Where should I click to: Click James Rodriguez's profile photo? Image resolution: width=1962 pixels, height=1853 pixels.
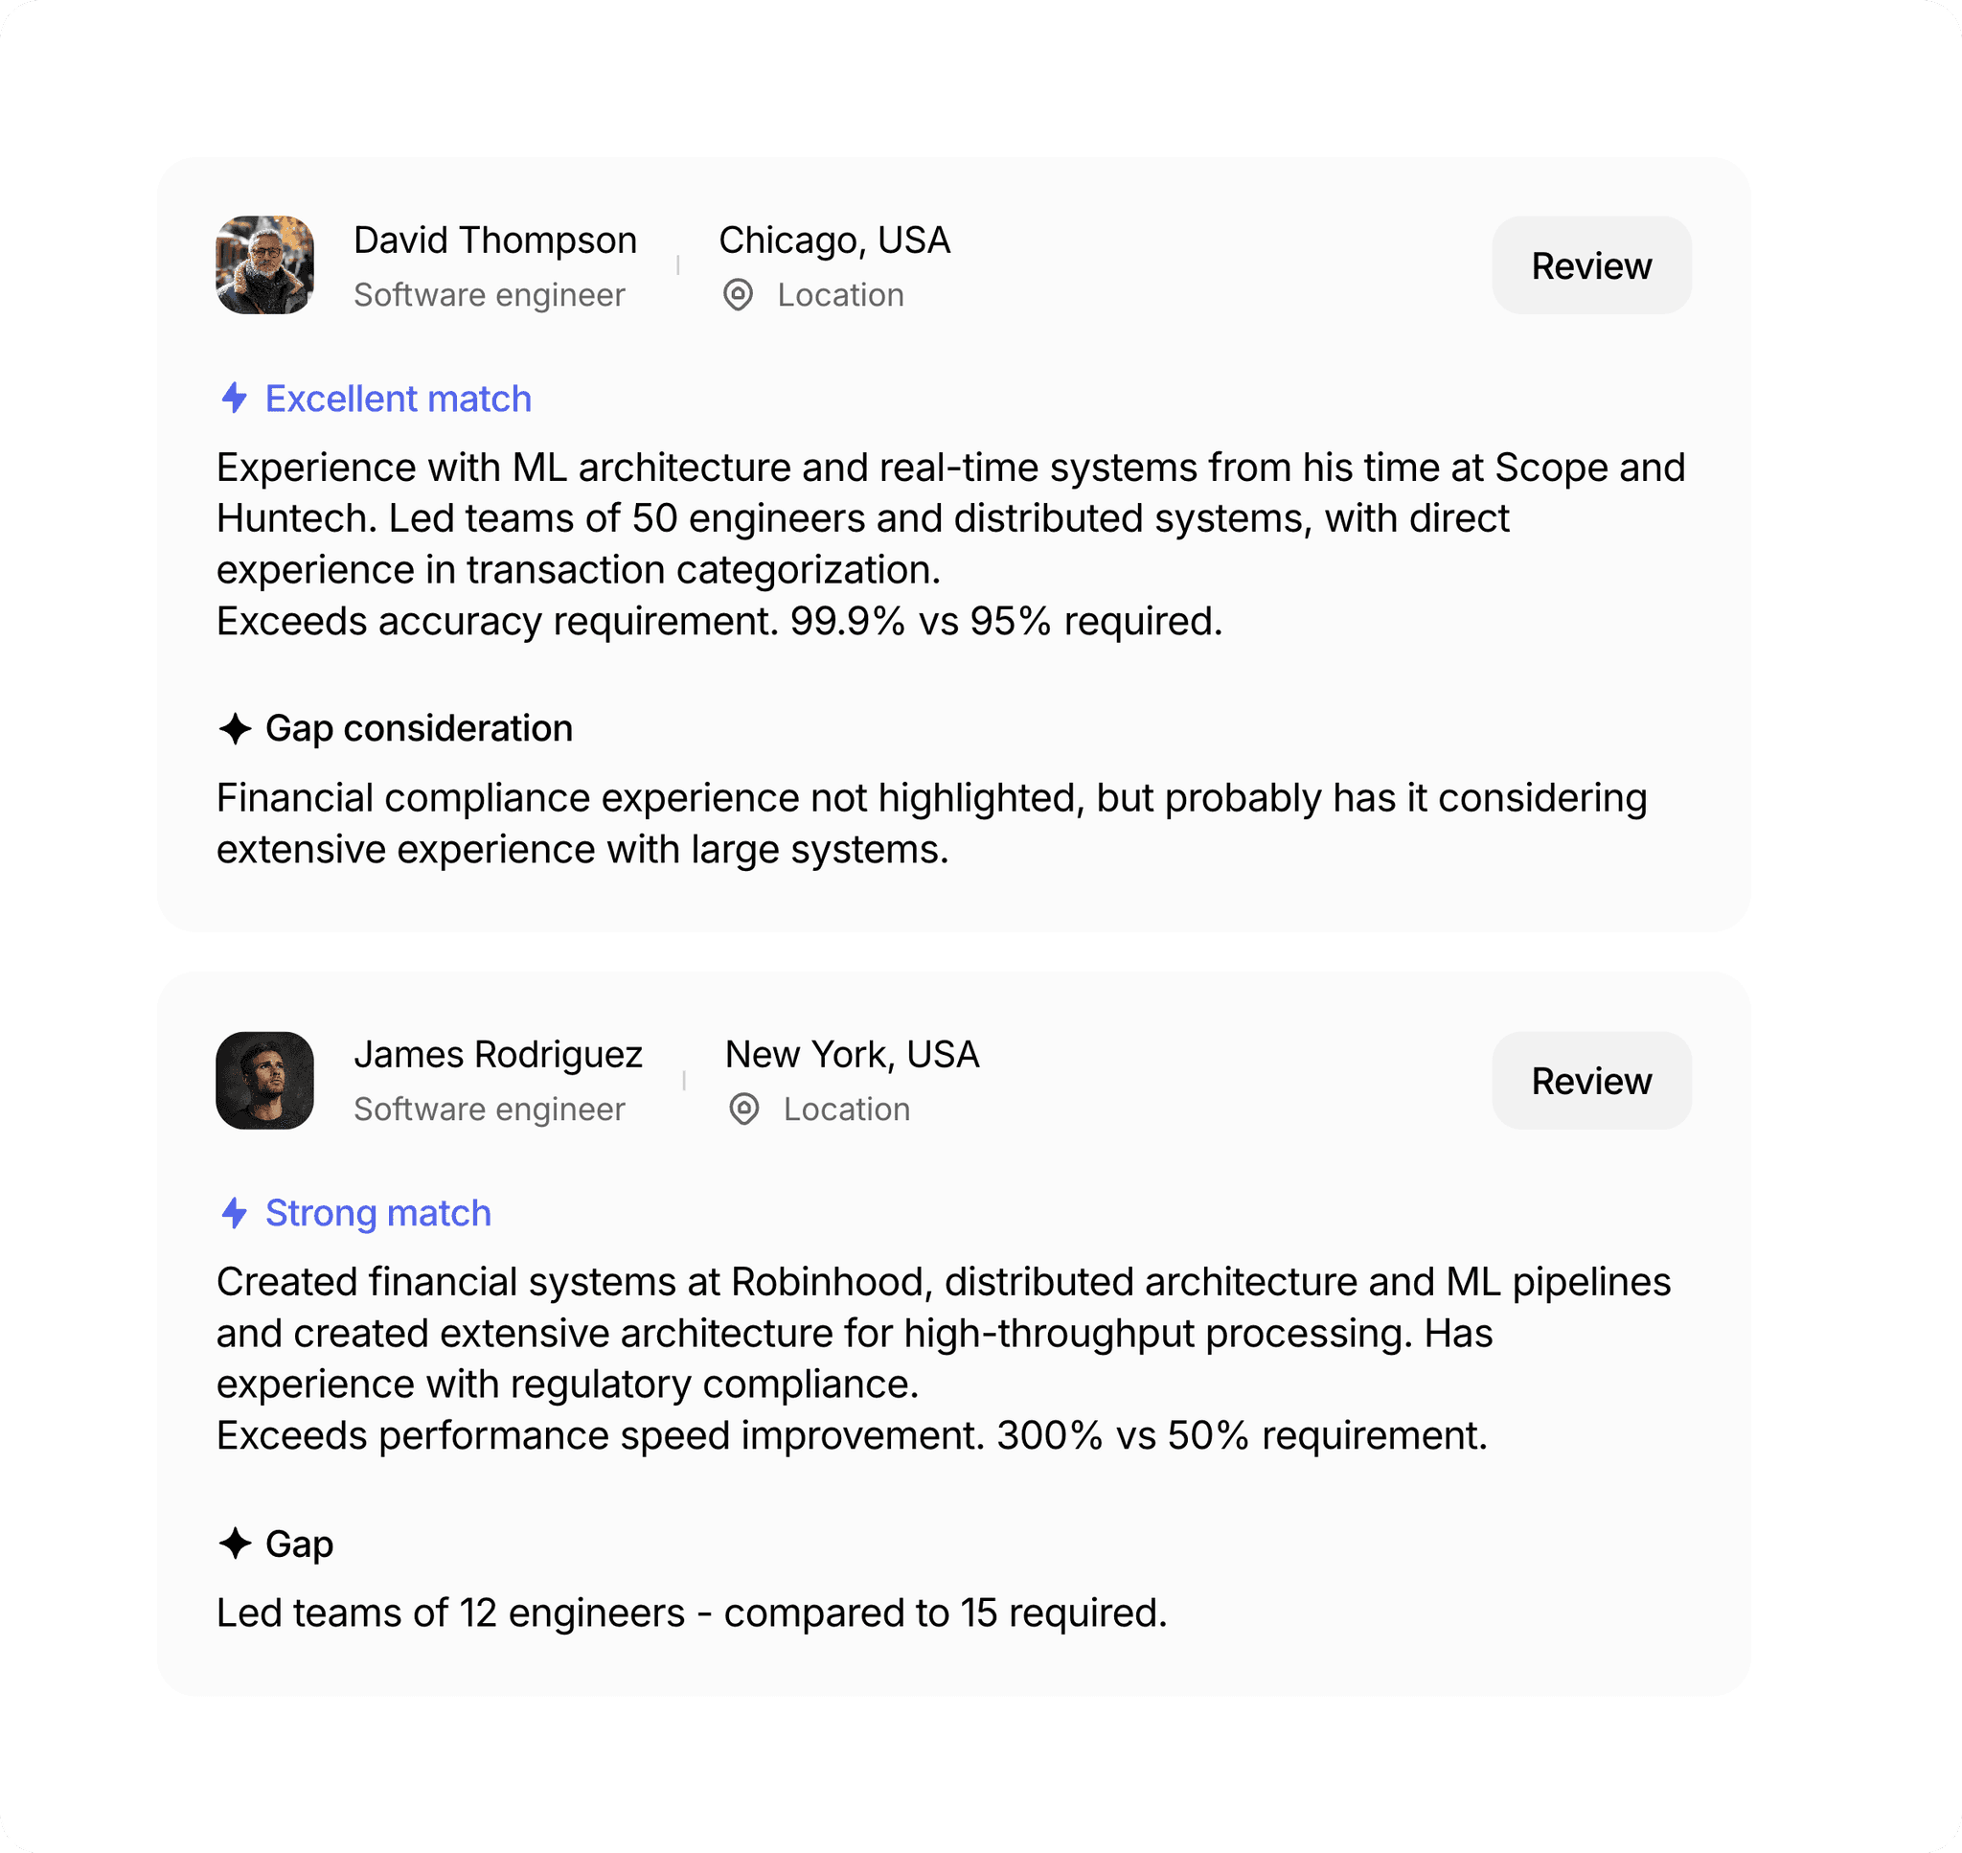[x=264, y=1081]
